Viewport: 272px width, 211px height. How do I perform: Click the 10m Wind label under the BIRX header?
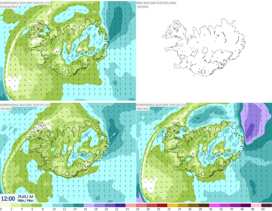click(143, 7)
